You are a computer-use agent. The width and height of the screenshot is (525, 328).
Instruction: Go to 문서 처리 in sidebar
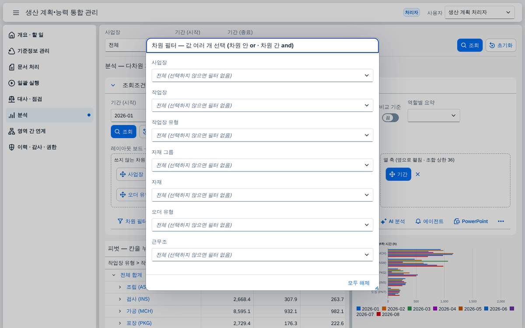[x=49, y=67]
